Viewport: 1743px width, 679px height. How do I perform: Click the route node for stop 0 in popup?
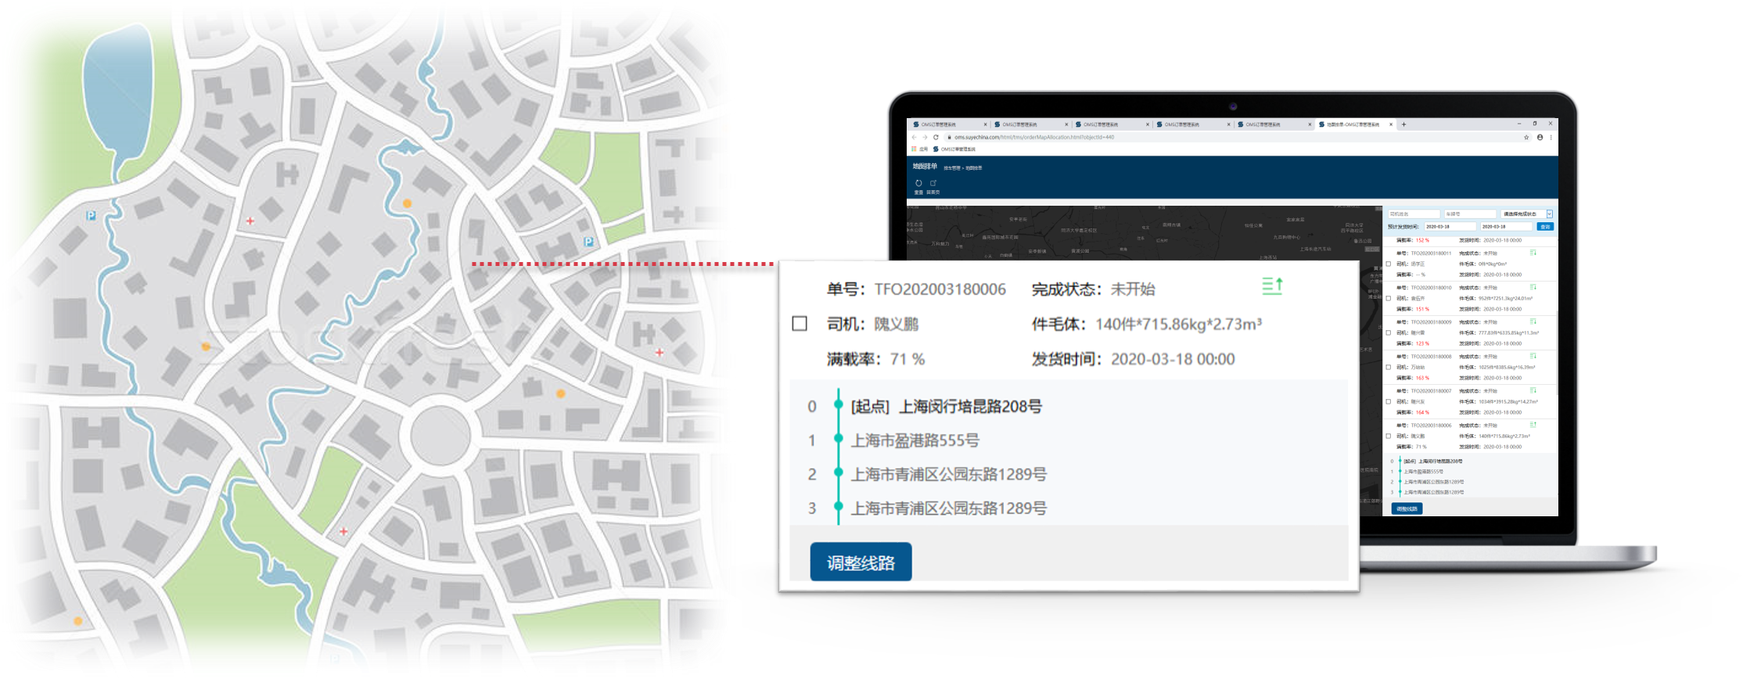838,405
